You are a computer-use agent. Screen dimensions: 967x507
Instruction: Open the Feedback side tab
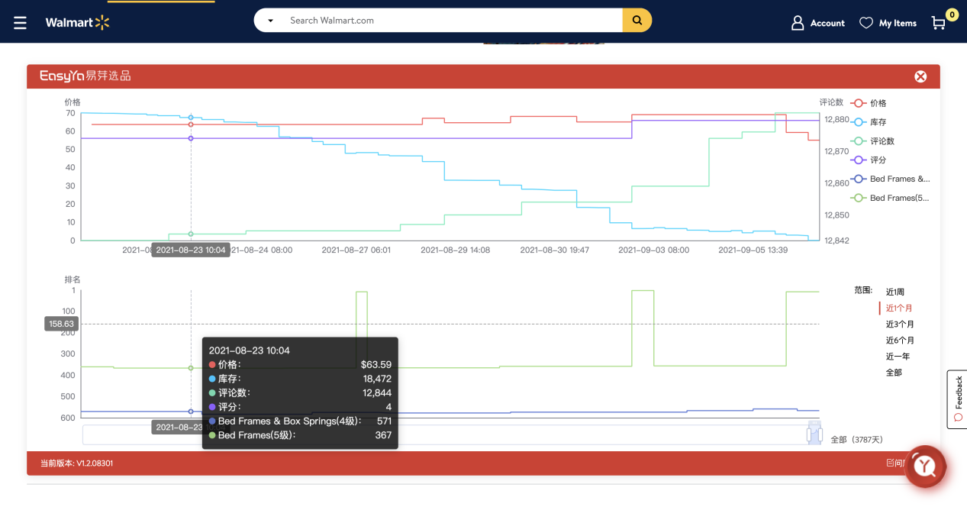pyautogui.click(x=957, y=399)
